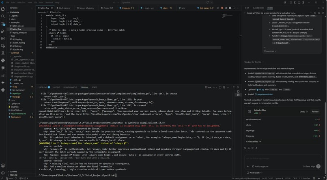This screenshot has width=327, height=180.
Task: Run the file with the play icon
Action: point(218,8)
